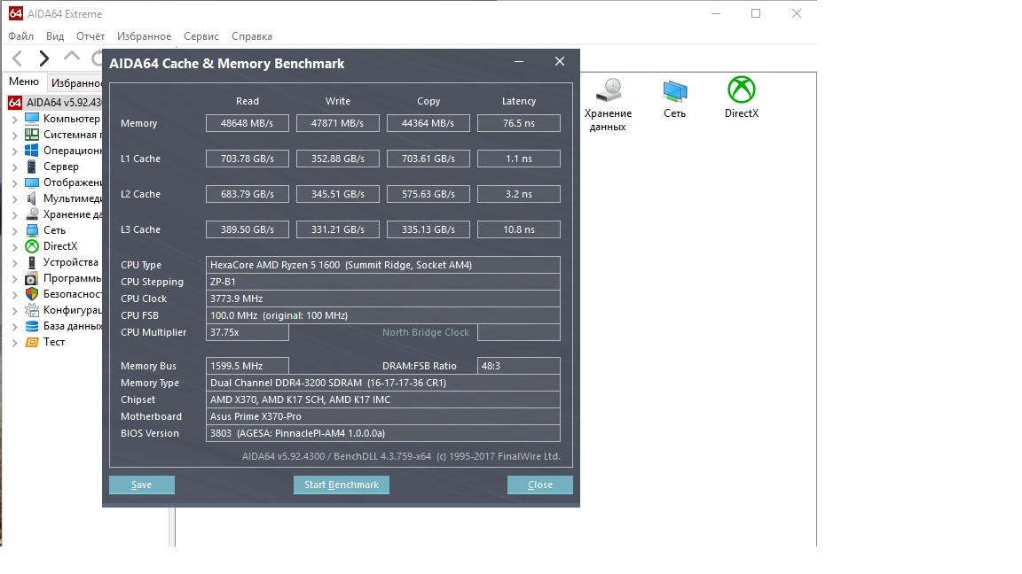
Task: Select the AIDA64 v5.92 root tree icon
Action: click(15, 103)
